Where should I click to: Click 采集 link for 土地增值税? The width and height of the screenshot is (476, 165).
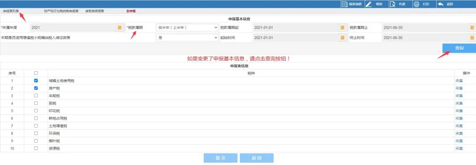click(x=459, y=126)
